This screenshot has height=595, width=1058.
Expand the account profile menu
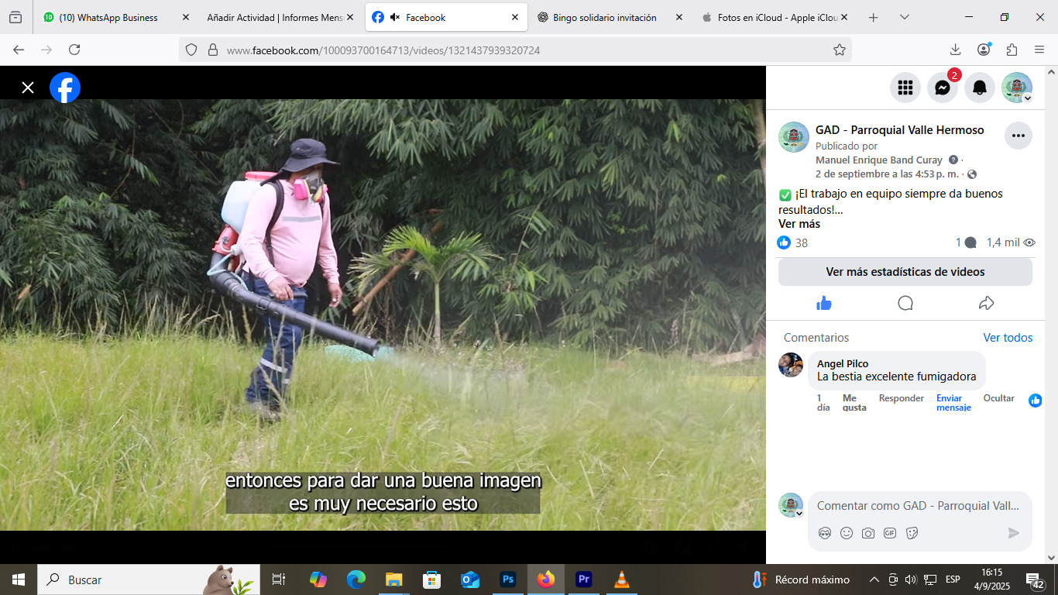pos(1016,88)
